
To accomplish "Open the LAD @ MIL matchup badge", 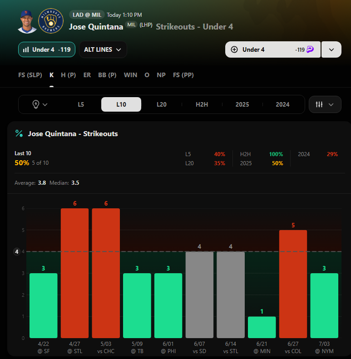I will (x=87, y=15).
